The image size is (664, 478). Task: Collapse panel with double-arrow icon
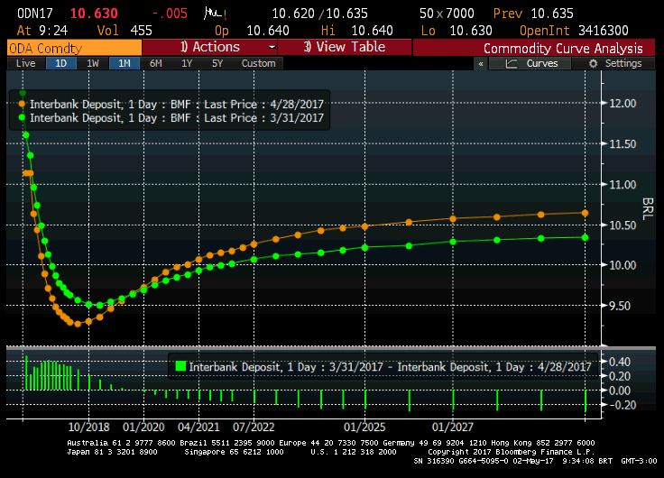click(481, 64)
